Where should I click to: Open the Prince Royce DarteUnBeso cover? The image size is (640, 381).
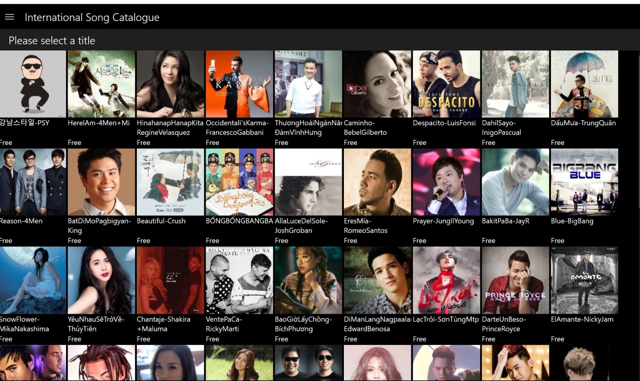coord(515,280)
